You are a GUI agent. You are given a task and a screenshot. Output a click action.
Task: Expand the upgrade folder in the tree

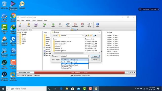pyautogui.click(x=18, y=34)
